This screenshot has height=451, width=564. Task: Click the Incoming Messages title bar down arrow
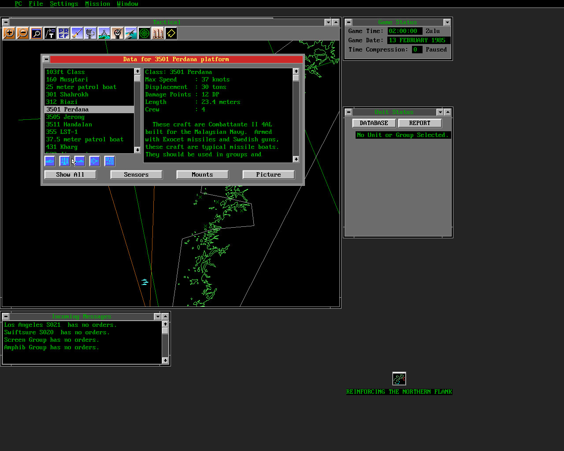[x=158, y=317]
